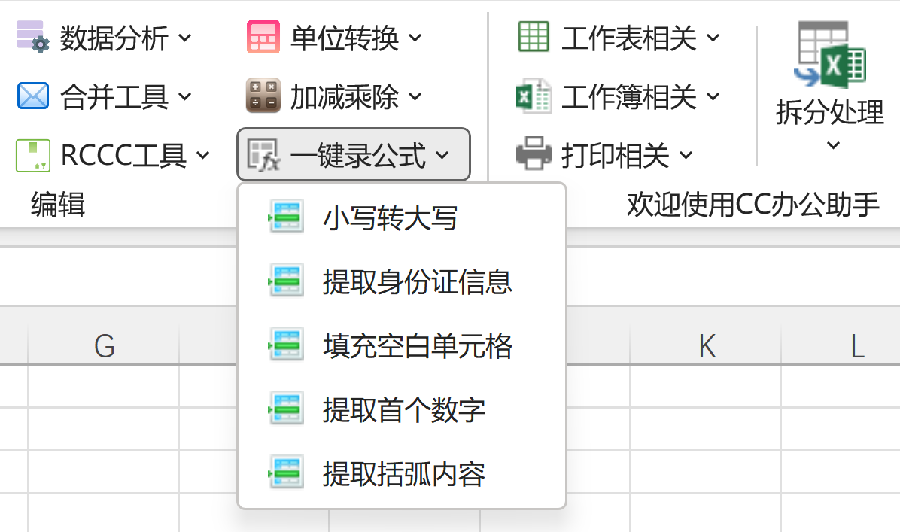Click the 工作簿相关 Excel workbook icon
Screen dimensions: 900x532
click(x=534, y=96)
